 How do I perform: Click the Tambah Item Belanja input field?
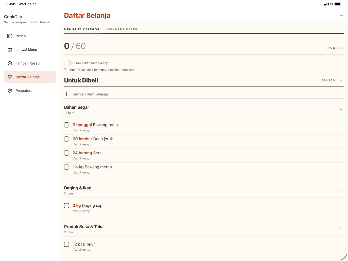coord(204,94)
